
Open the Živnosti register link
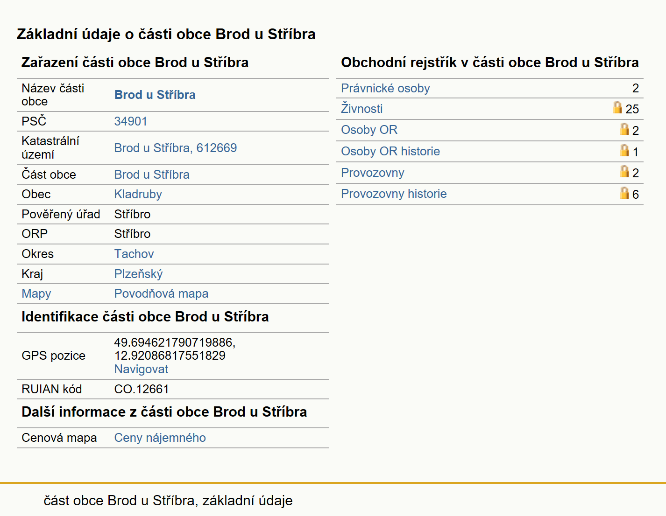[361, 109]
